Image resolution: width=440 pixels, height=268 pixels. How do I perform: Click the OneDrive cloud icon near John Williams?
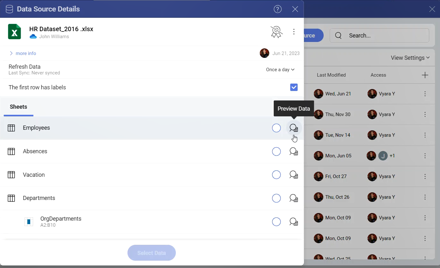pyautogui.click(x=33, y=37)
